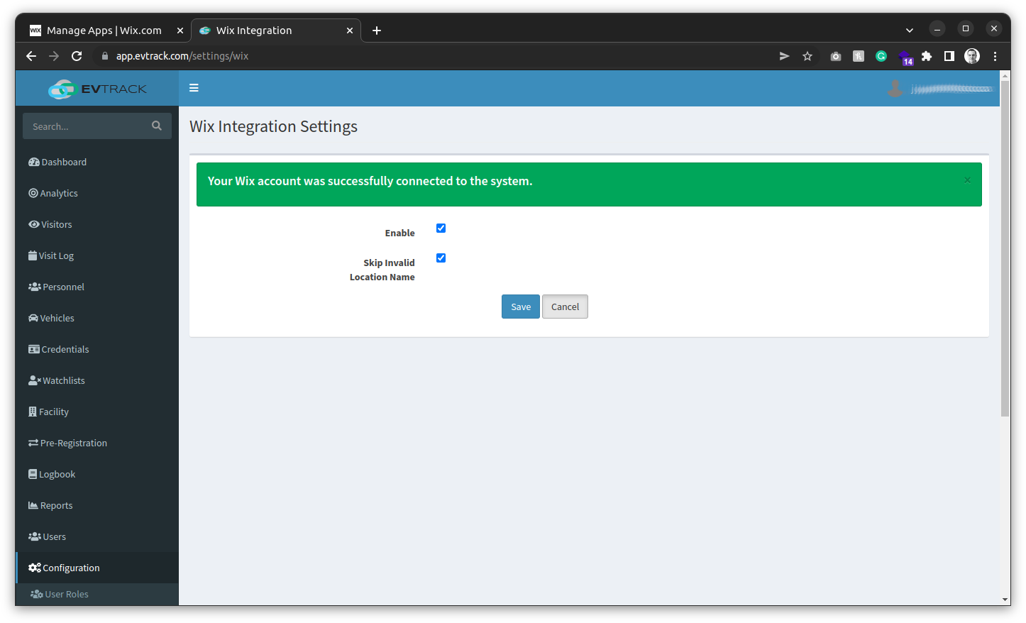Close the Wix Integration browser tab
The width and height of the screenshot is (1026, 623).
[x=350, y=31]
